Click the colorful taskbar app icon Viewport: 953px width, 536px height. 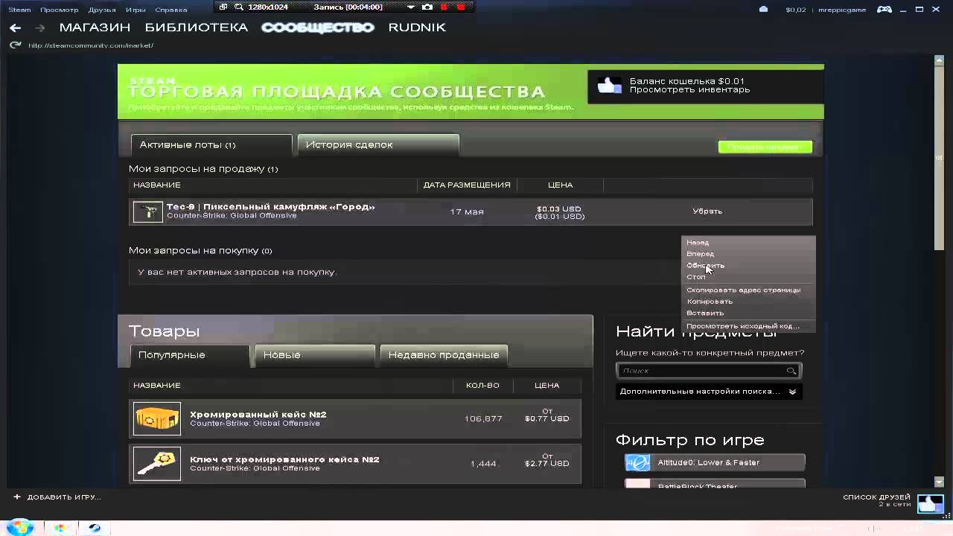tap(60, 528)
